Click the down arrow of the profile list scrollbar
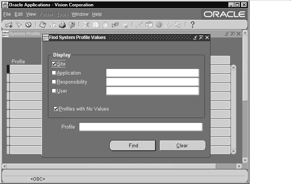The height and width of the screenshot is (184, 291). (x=233, y=151)
